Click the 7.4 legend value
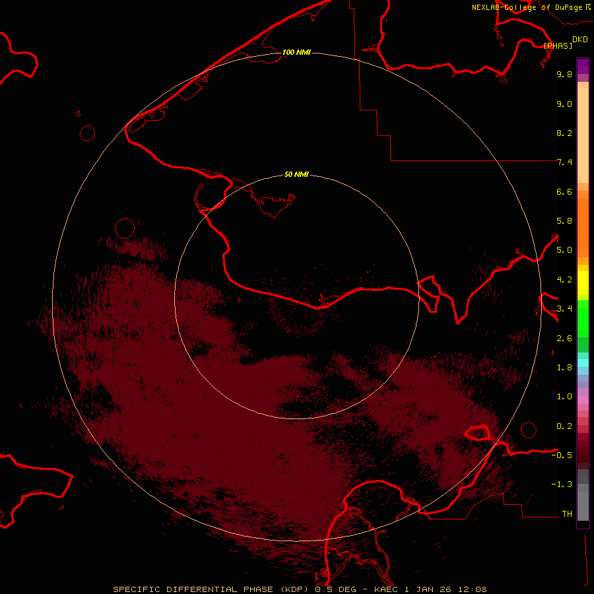The width and height of the screenshot is (594, 594). (x=564, y=162)
